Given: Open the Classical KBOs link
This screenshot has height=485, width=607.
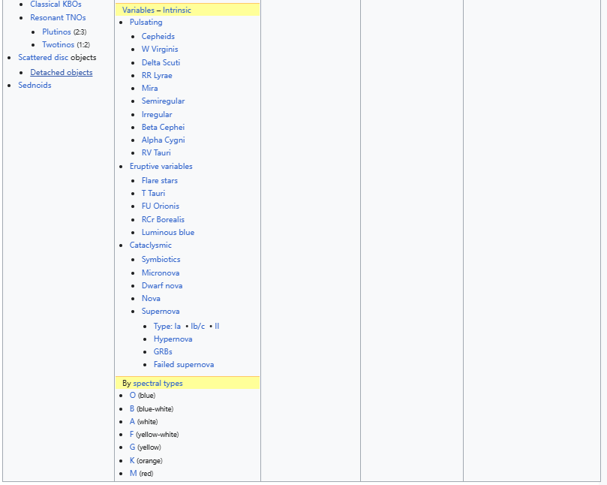Looking at the screenshot, I should (x=56, y=5).
